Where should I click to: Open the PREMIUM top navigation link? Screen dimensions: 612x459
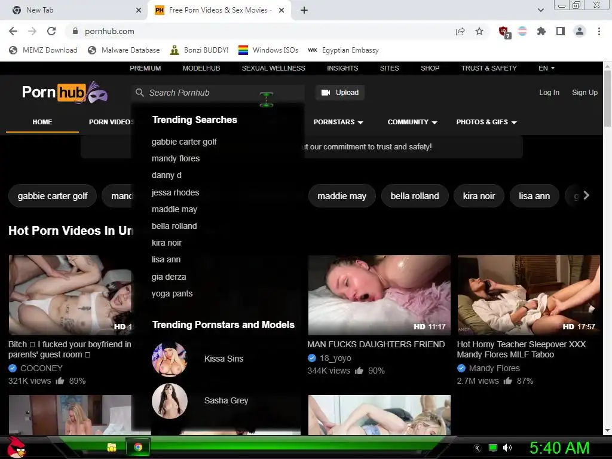(x=145, y=68)
